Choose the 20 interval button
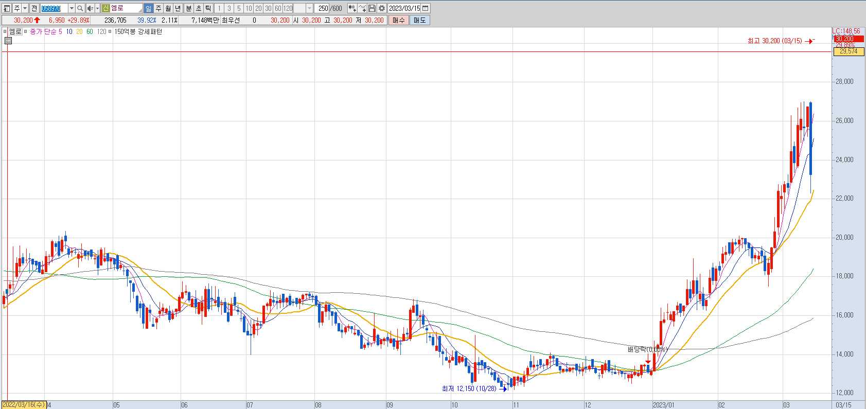The image size is (866, 409). pos(258,8)
